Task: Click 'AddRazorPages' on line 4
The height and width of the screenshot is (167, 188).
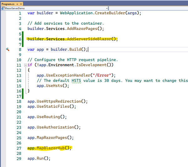Action: (82, 29)
